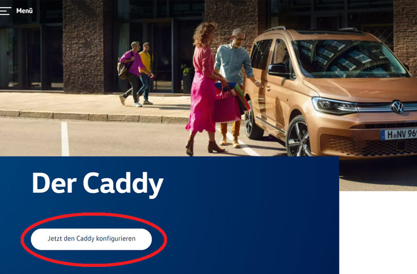This screenshot has width=417, height=274.
Task: Click the white parking line on road
Action: coord(65,139)
